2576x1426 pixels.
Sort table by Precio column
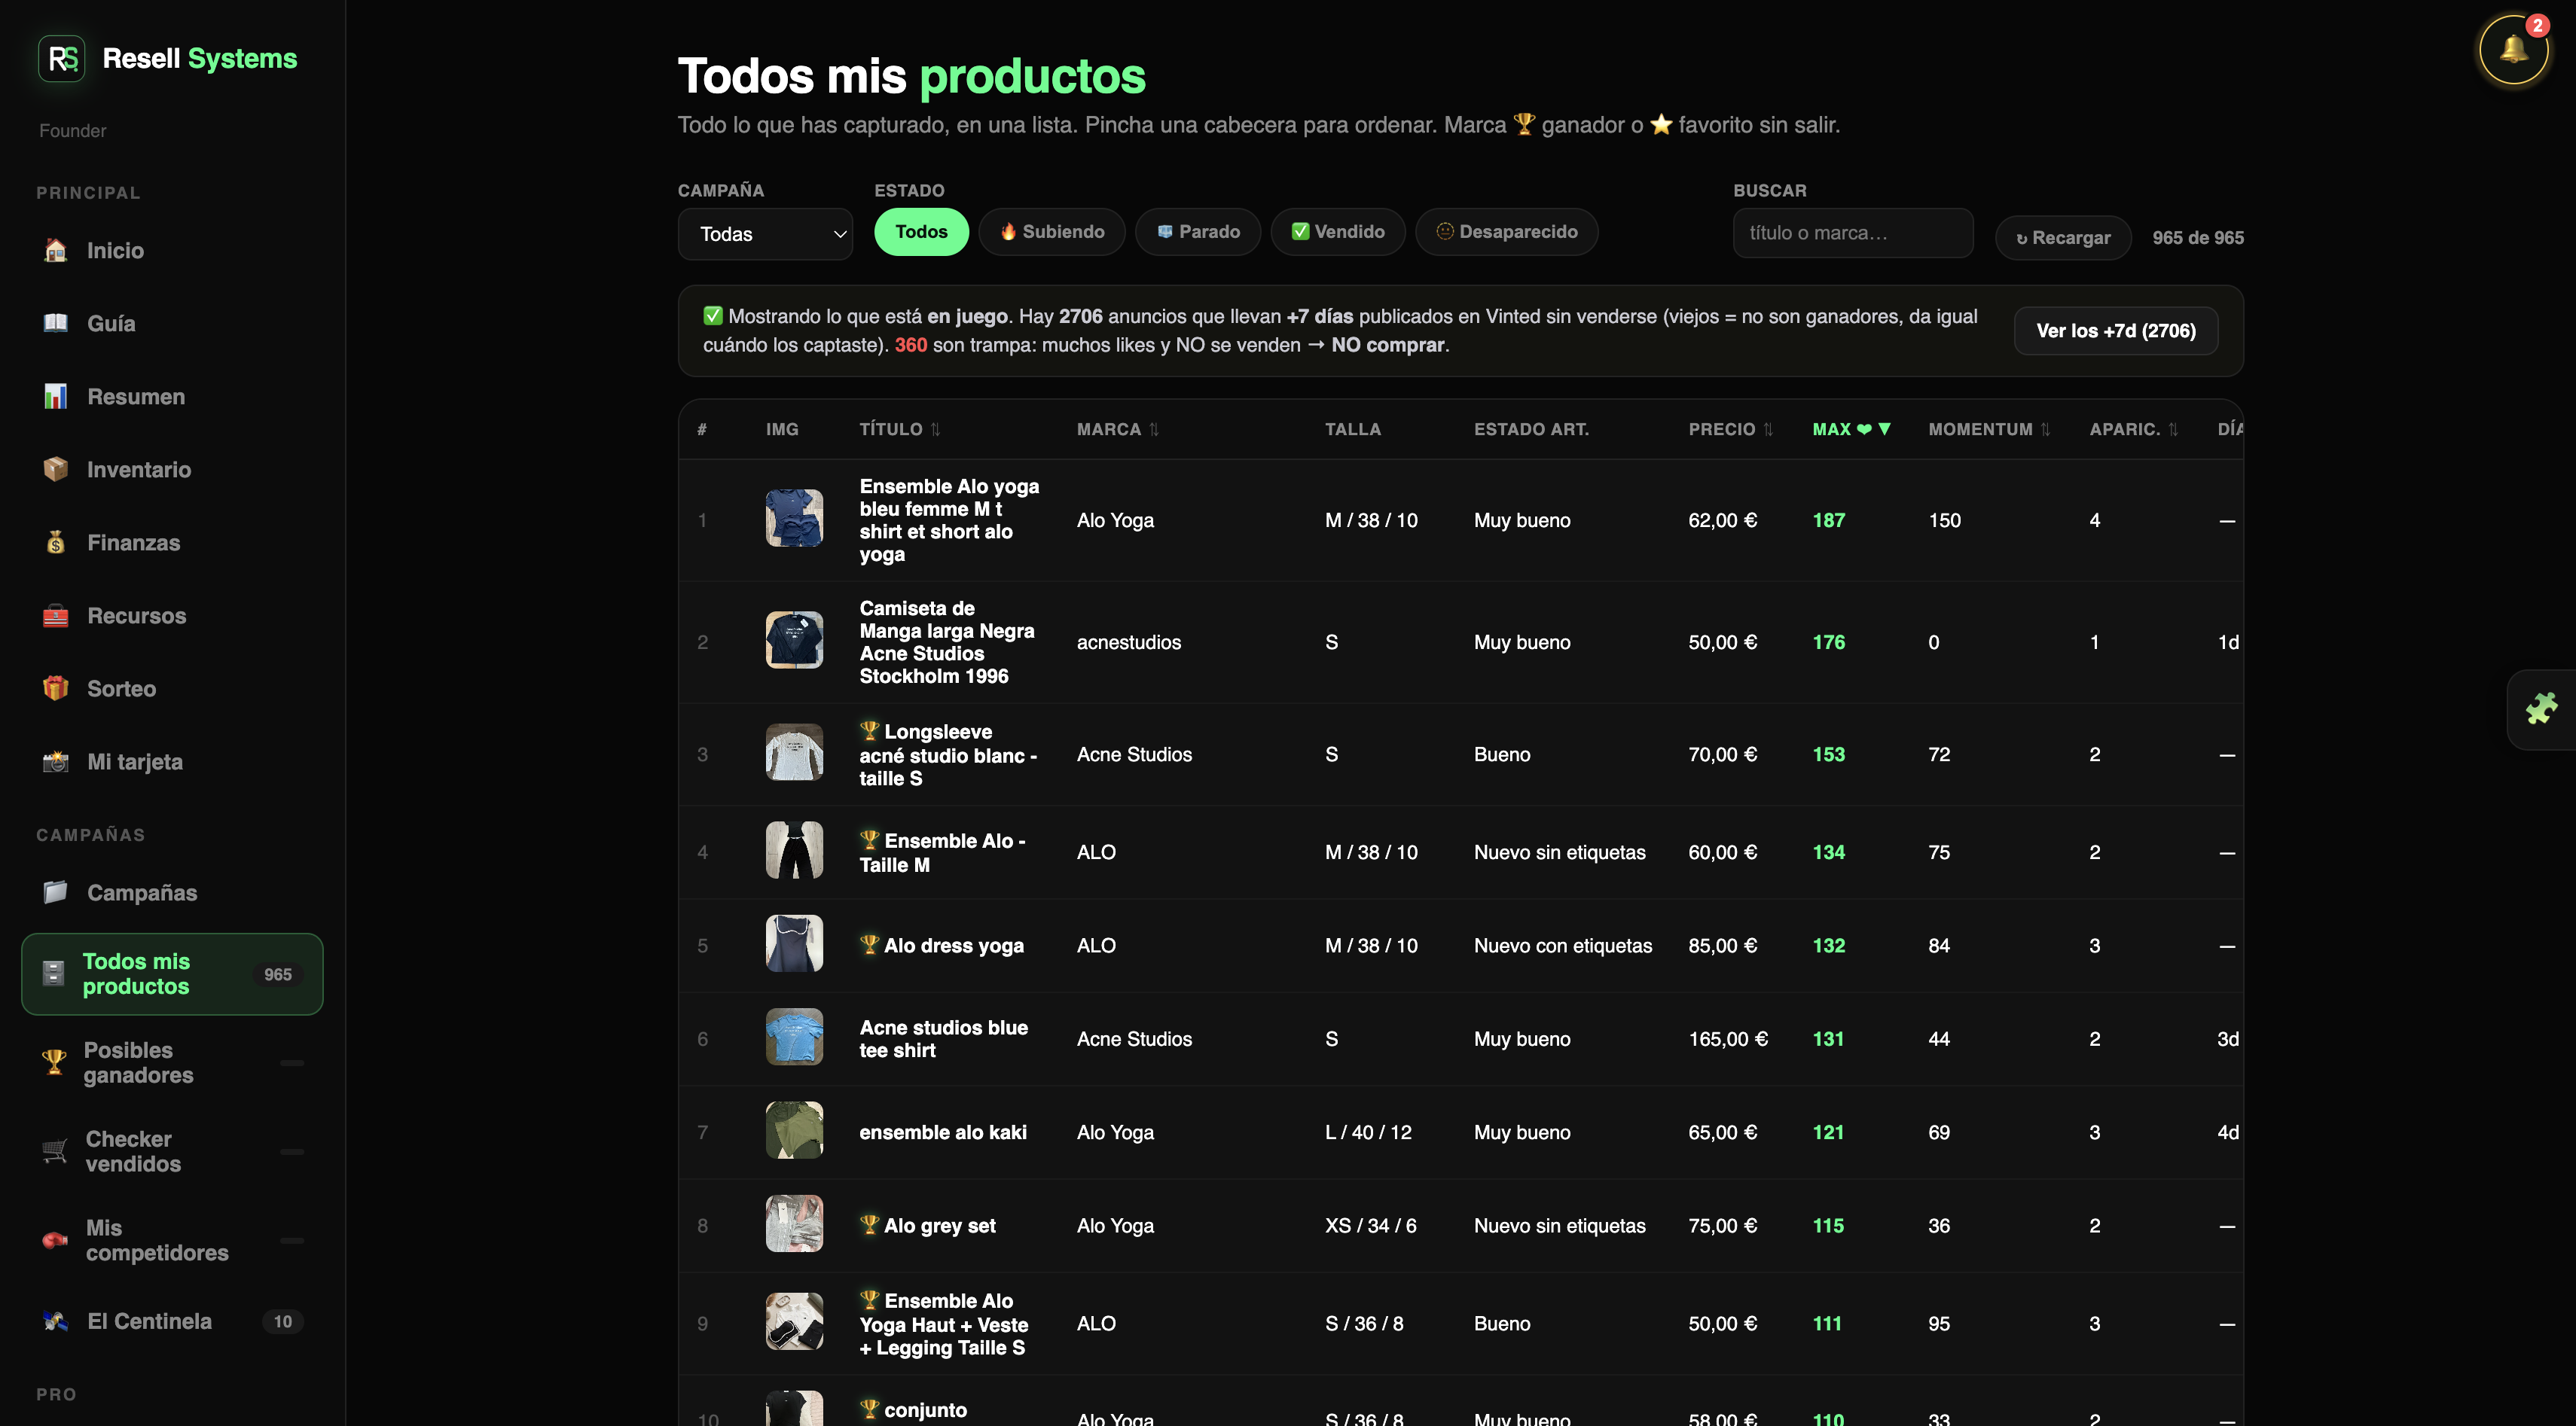coord(1730,428)
